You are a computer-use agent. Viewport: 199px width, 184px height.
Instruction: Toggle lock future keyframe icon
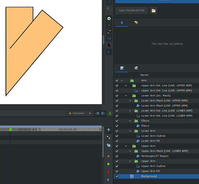tap(103, 113)
